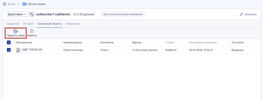The image size is (263, 99).
Task: Click the 26.03.2026, 19:52:31 date cell
Action: (201, 50)
